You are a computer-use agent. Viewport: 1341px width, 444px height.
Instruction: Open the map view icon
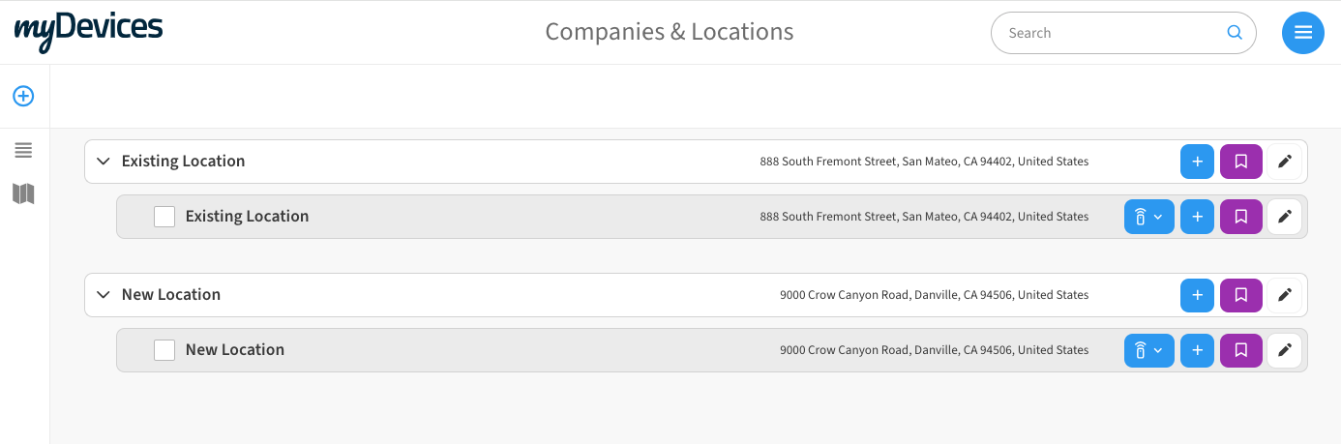click(x=23, y=194)
